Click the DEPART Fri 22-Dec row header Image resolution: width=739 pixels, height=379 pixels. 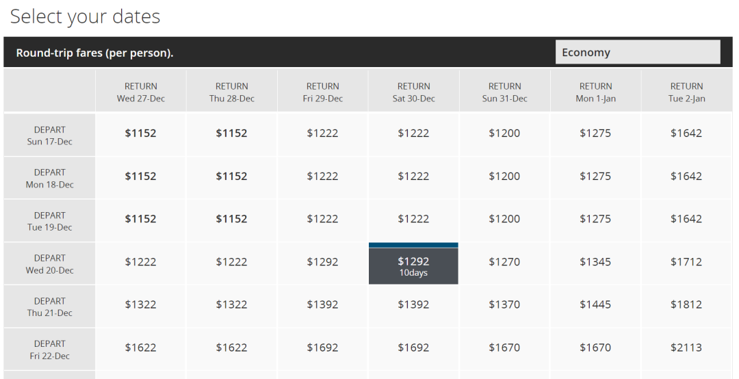click(49, 350)
